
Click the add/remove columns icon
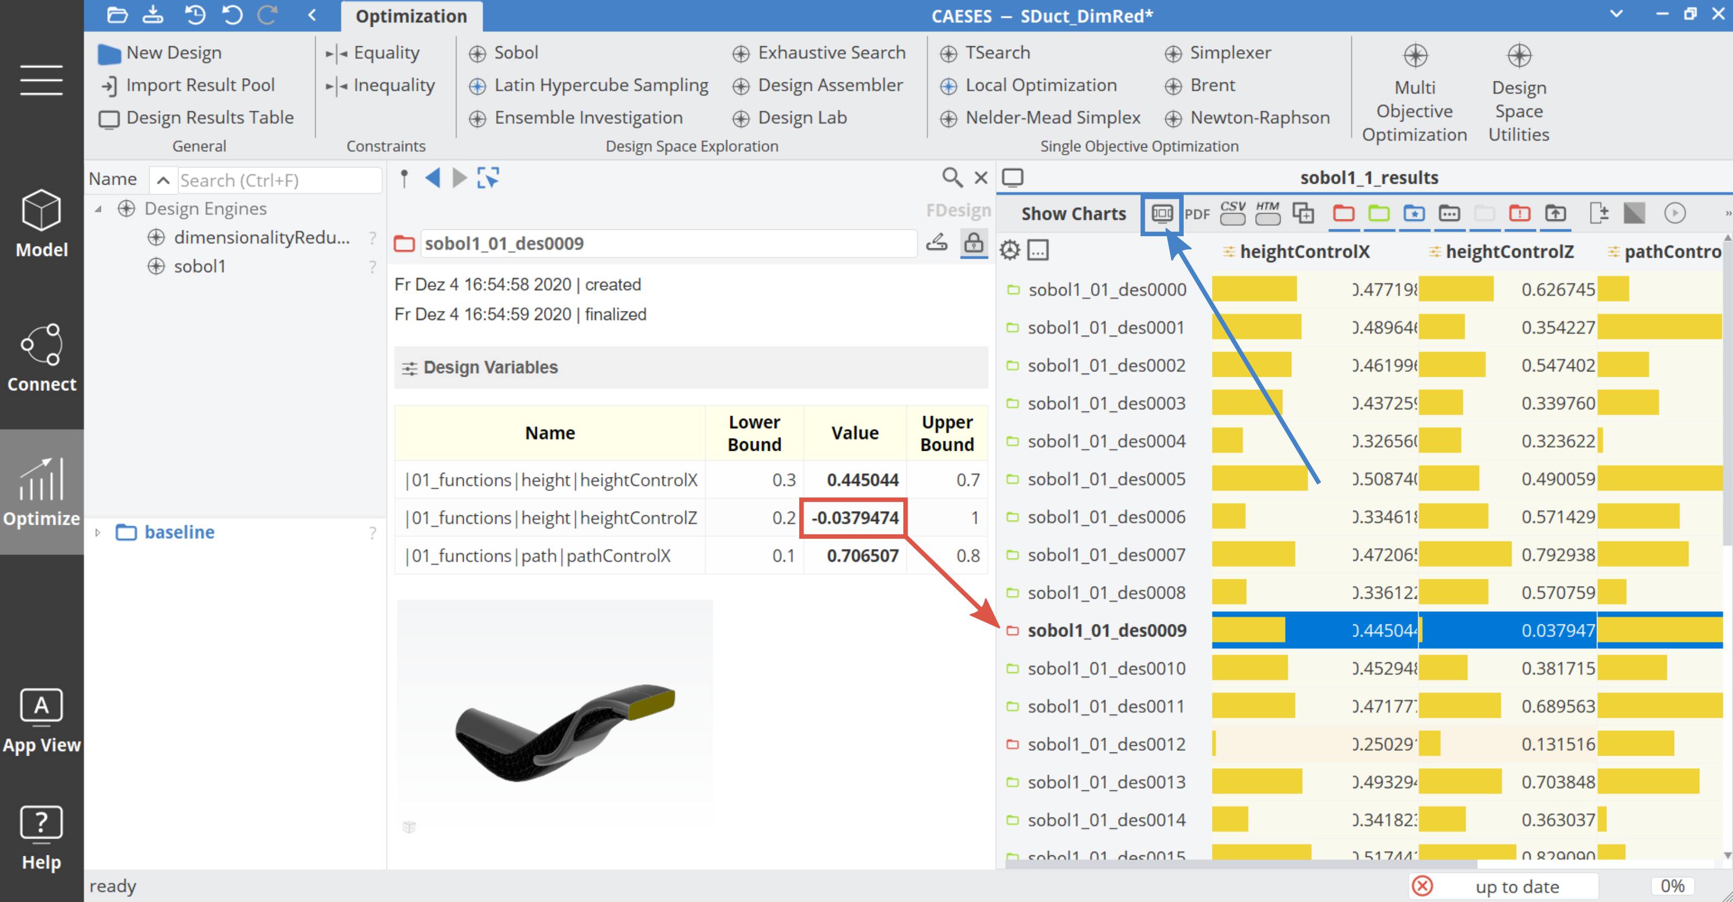click(1599, 213)
